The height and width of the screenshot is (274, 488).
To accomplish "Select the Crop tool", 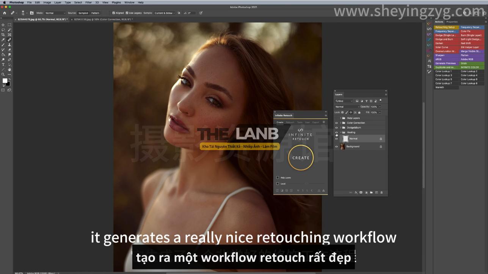I will click(3, 34).
